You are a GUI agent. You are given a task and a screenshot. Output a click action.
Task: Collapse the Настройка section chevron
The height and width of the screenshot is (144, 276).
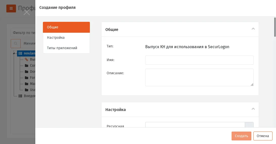(253, 109)
